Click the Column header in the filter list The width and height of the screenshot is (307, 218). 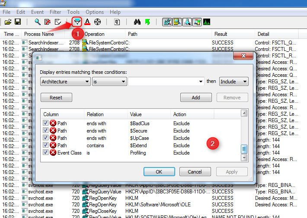(x=62, y=114)
